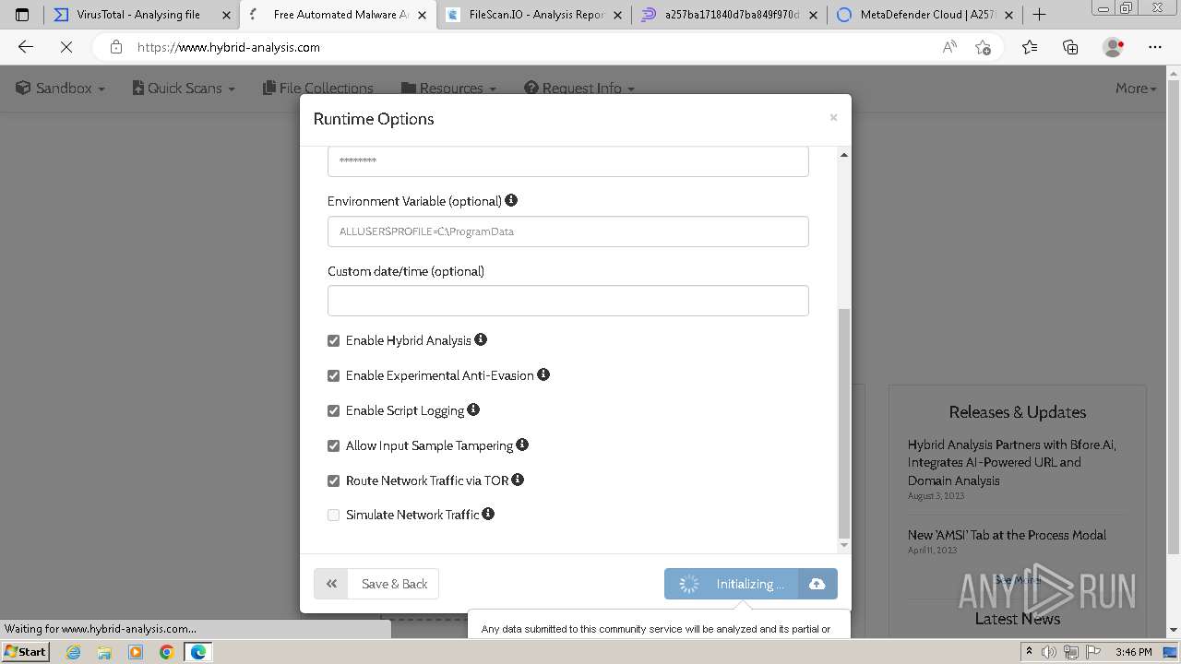Viewport: 1181px width, 664px height.
Task: Toggle Enable Experimental Anti-Evasion checkbox
Action: [334, 375]
